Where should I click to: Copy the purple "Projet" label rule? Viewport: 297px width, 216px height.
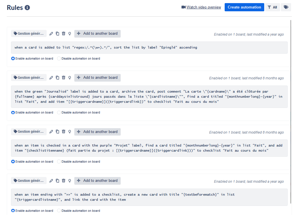[x=57, y=132]
